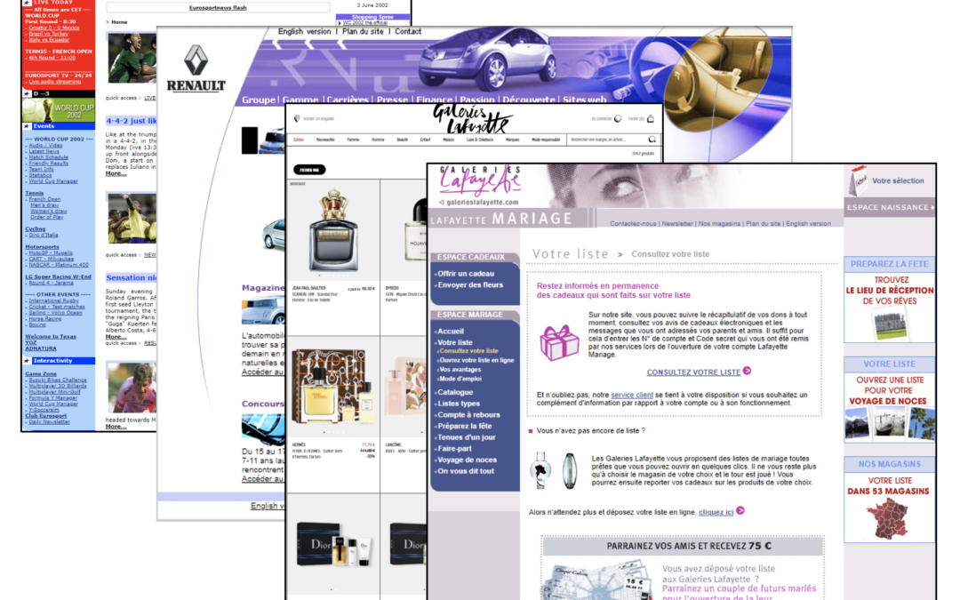960x600 pixels.
Task: Select Voyage de noces in Espace Mariage menu
Action: click(468, 460)
